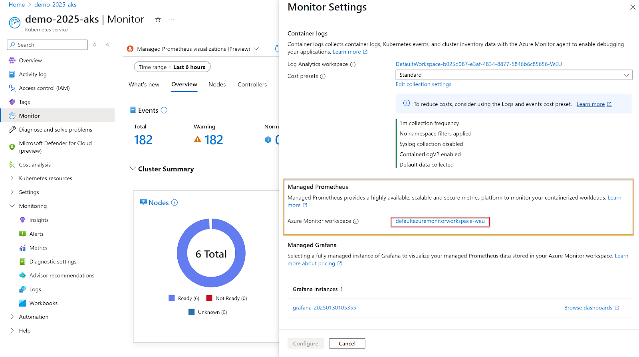Select Monitor in the sidebar menu

pyautogui.click(x=58, y=116)
